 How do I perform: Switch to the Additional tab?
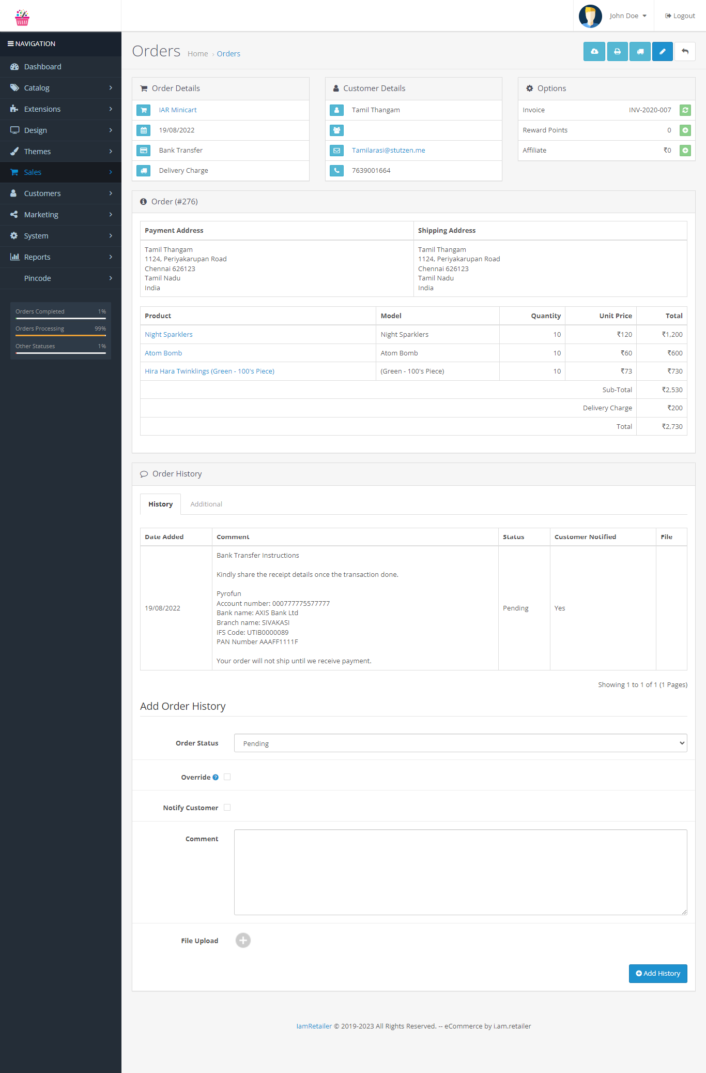click(x=206, y=504)
